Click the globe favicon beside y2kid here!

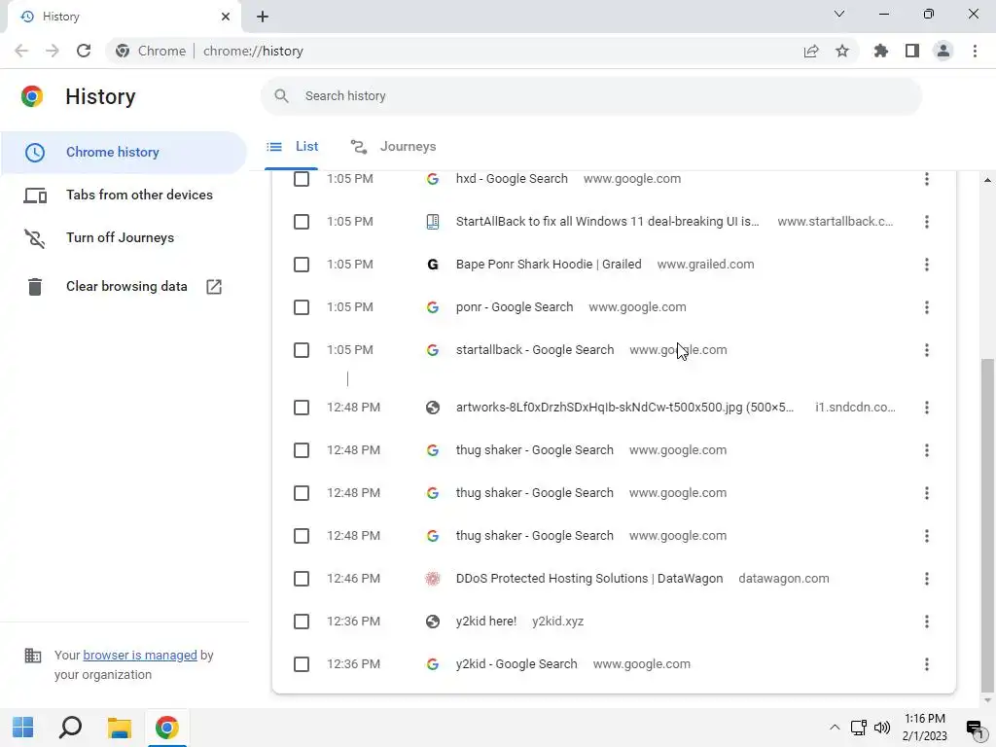[433, 622]
